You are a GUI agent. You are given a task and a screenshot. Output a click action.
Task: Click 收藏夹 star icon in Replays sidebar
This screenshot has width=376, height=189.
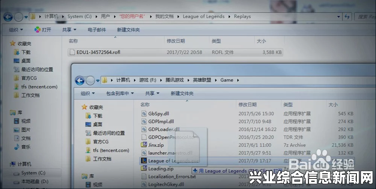(x=13, y=43)
